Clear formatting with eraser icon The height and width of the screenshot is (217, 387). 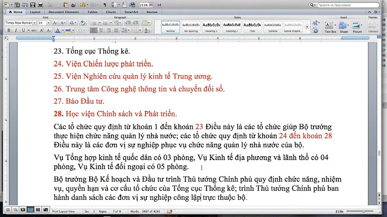pos(83,23)
